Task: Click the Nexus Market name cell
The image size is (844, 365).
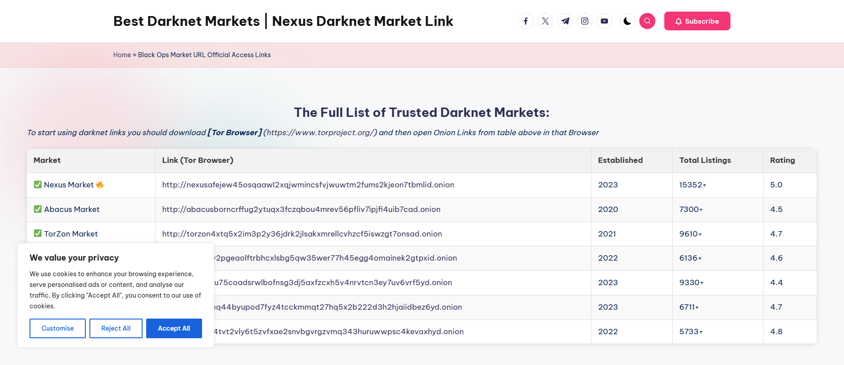Action: click(x=91, y=185)
